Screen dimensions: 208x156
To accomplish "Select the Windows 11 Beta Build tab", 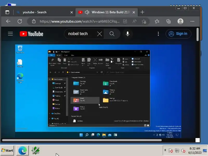I will [x=107, y=12].
